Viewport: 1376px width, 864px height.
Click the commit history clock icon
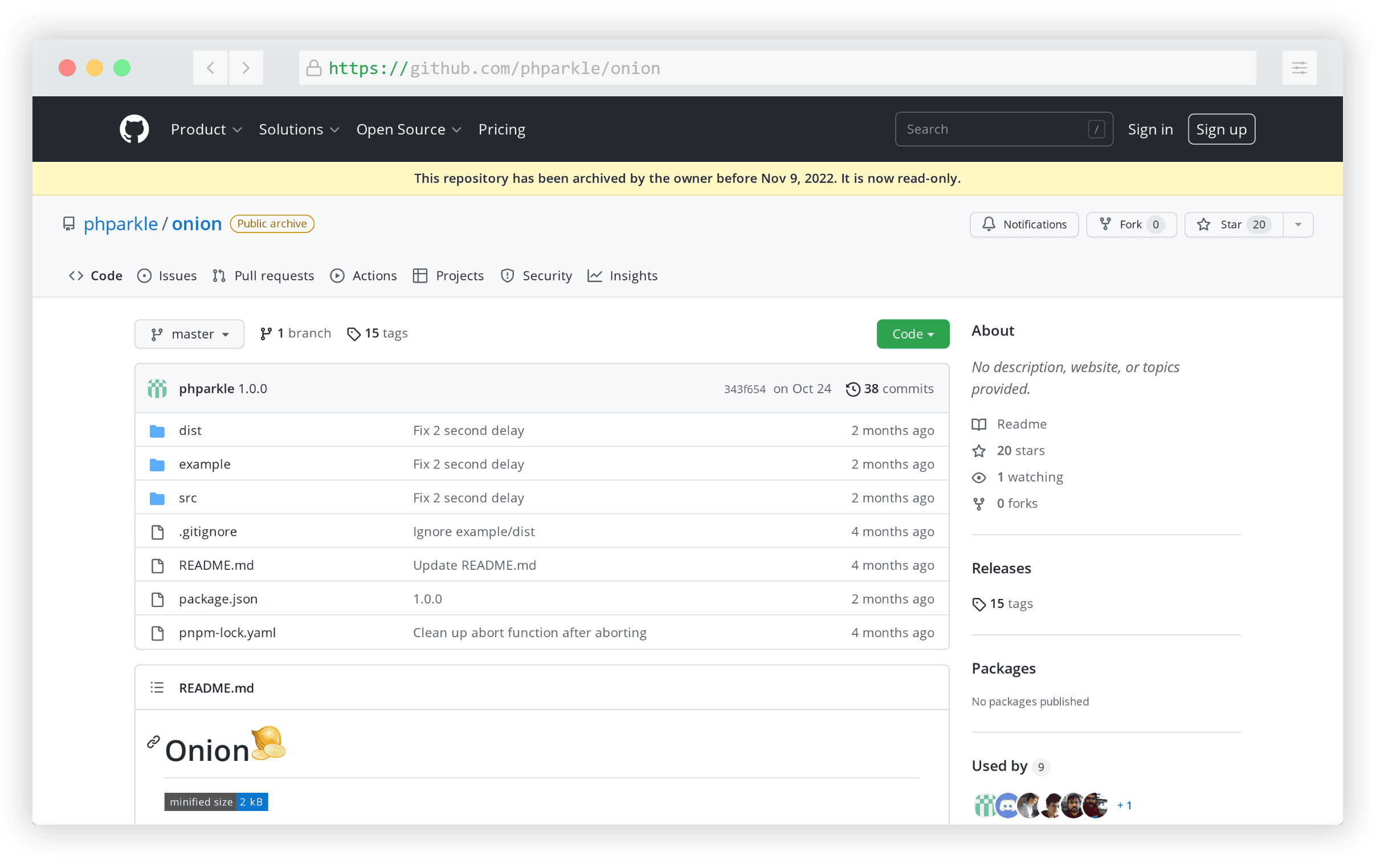[x=852, y=389]
